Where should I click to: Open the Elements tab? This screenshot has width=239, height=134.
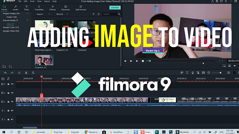(65, 8)
